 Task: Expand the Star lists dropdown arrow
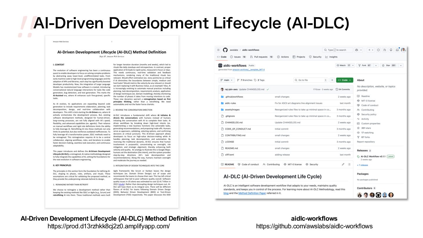(x=401, y=66)
